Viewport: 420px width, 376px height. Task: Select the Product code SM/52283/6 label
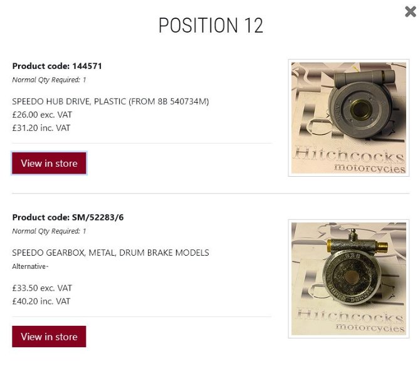(72, 217)
